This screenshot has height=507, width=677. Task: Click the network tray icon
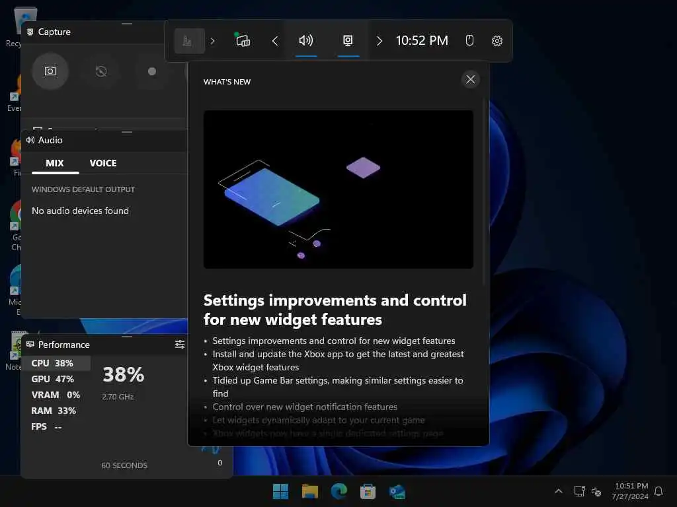[579, 491]
